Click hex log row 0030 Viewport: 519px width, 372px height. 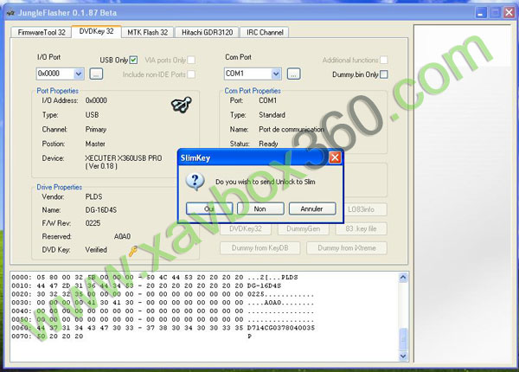click(x=163, y=303)
